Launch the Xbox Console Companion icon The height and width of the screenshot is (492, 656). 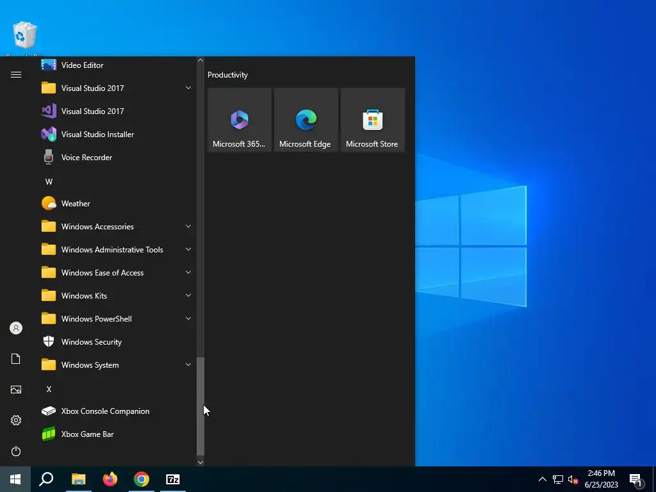click(49, 411)
